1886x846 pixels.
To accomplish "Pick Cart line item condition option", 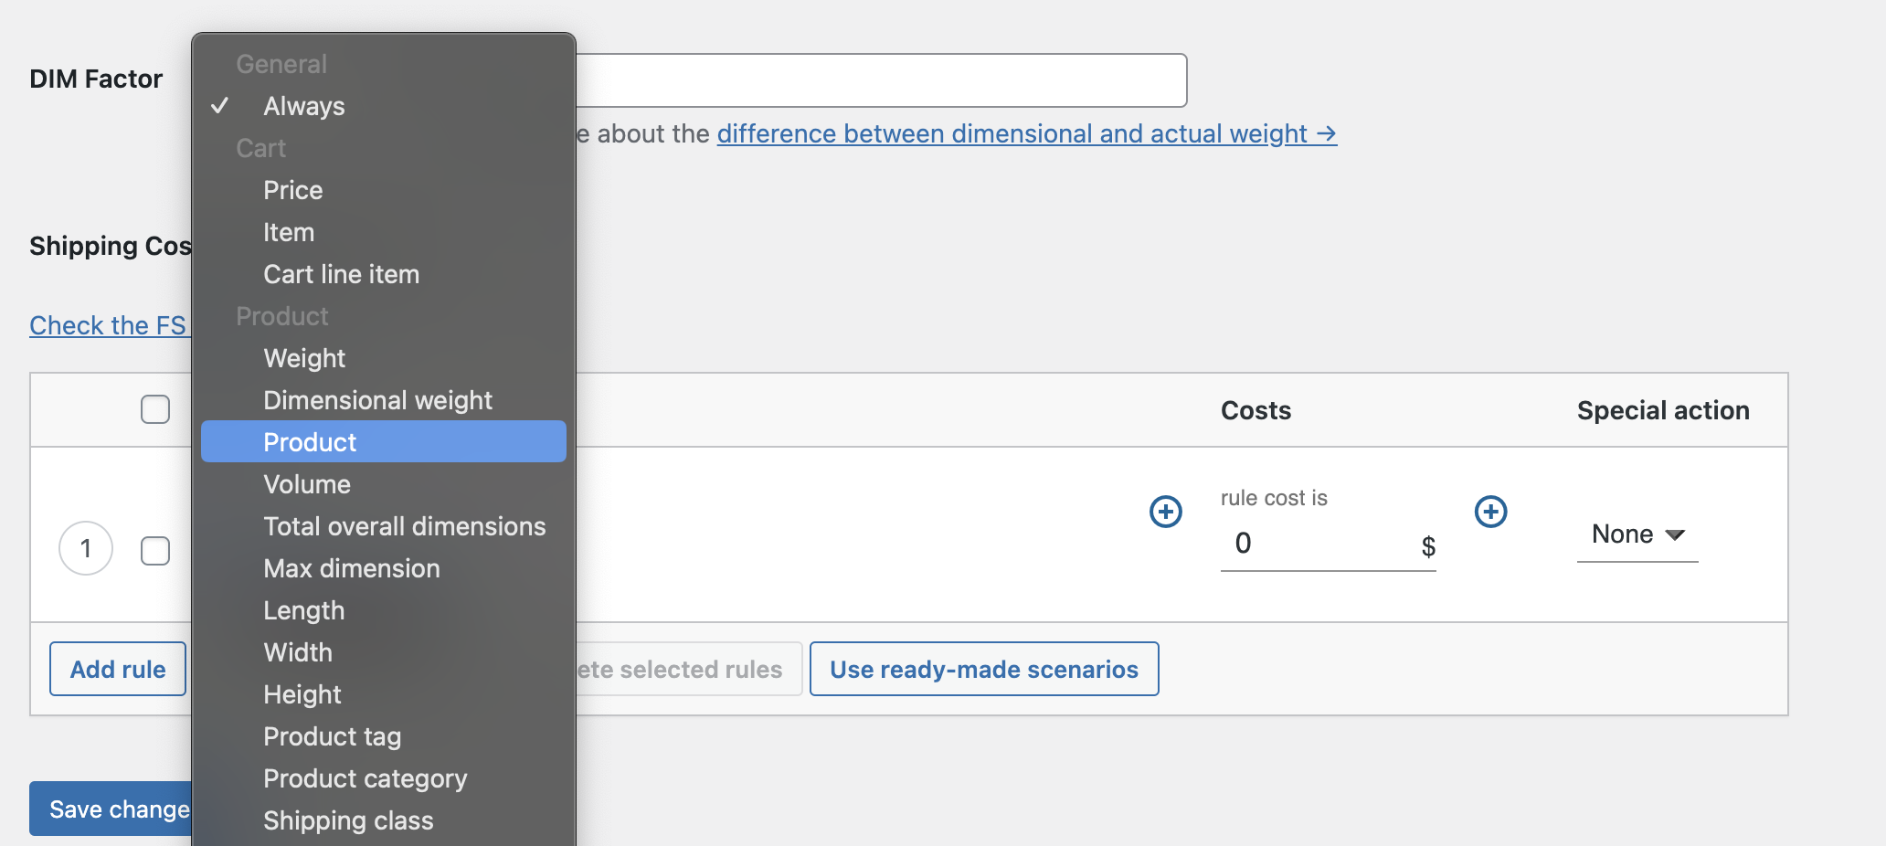I will (x=341, y=273).
